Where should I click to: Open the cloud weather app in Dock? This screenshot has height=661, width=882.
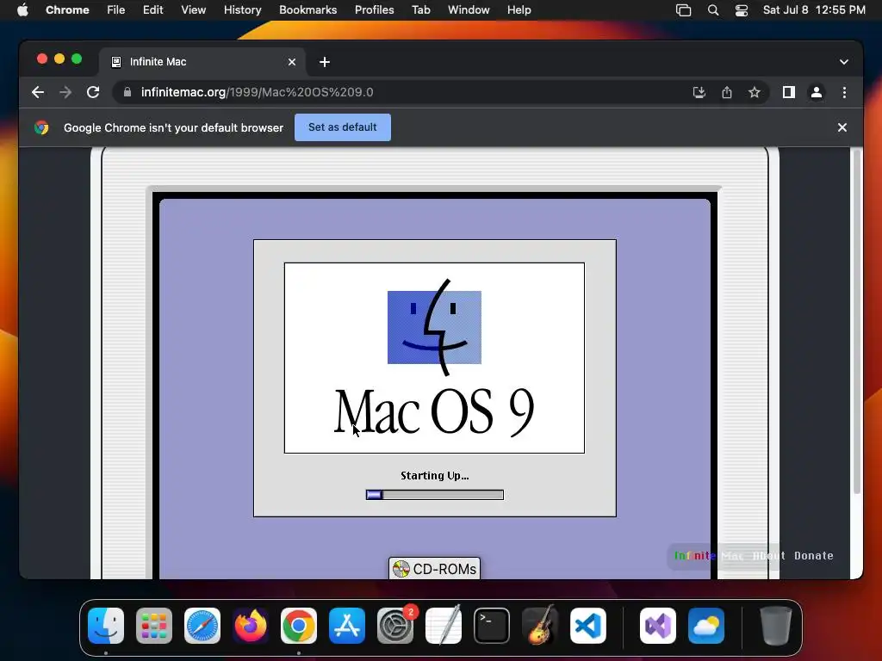point(706,626)
